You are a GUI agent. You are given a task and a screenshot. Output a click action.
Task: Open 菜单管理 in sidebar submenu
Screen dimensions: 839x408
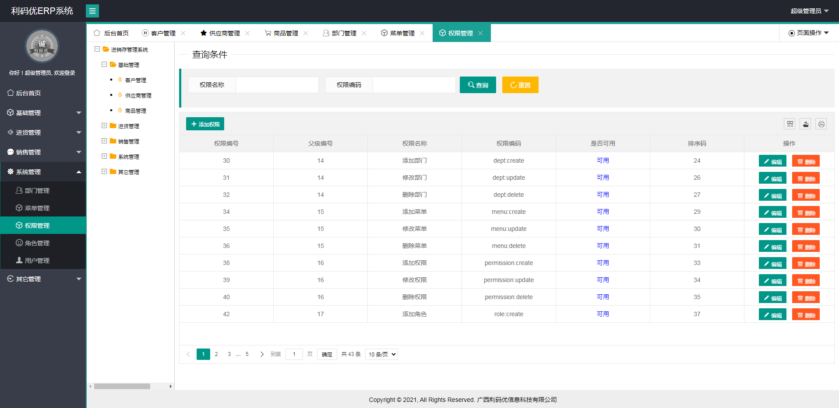[x=43, y=208]
